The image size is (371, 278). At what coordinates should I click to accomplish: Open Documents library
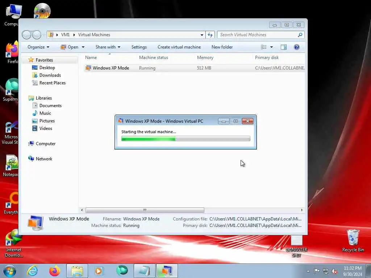click(50, 106)
